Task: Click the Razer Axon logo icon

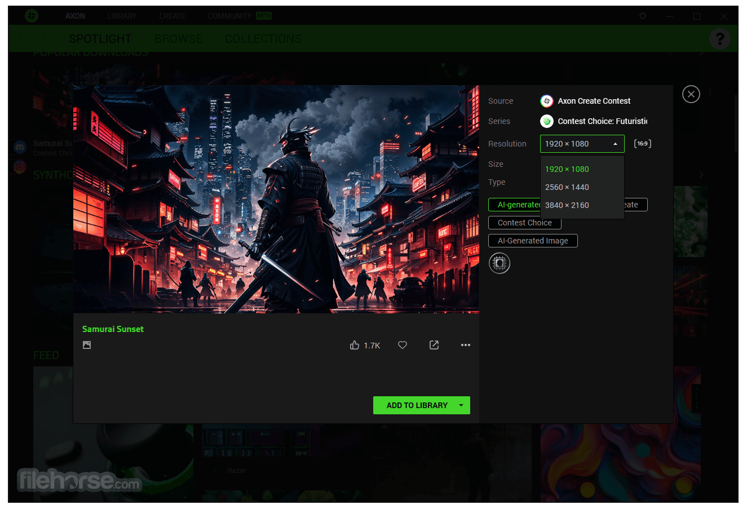Action: [32, 16]
